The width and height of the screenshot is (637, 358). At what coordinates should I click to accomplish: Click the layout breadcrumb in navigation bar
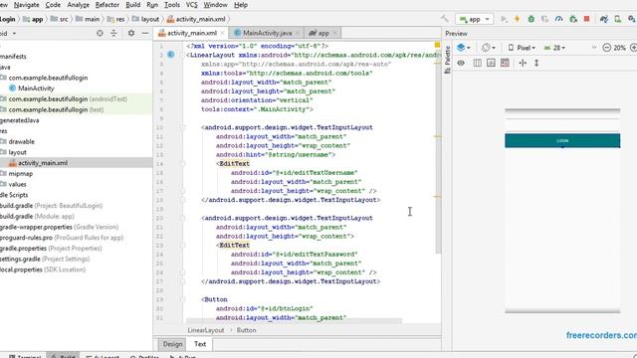pos(146,19)
